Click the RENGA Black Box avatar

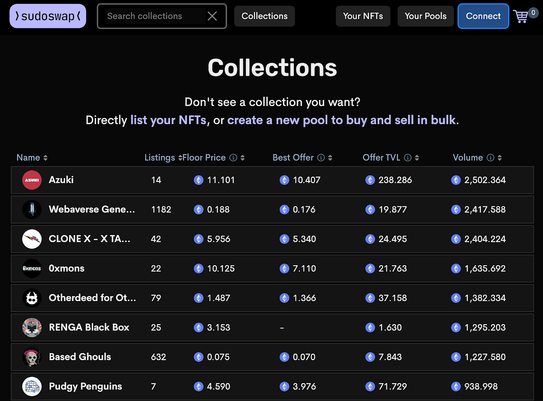tap(32, 328)
